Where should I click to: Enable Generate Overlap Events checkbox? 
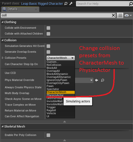coord(48,52)
